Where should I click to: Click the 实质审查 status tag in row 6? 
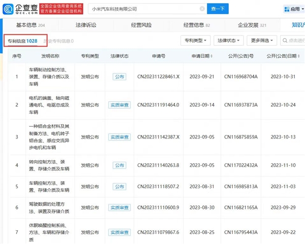coord(119,207)
